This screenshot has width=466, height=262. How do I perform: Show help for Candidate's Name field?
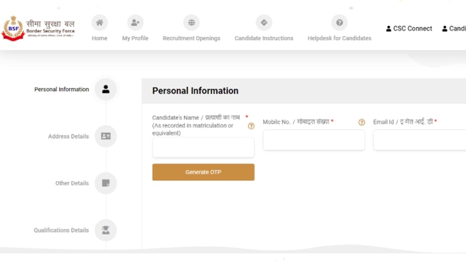pos(251,126)
